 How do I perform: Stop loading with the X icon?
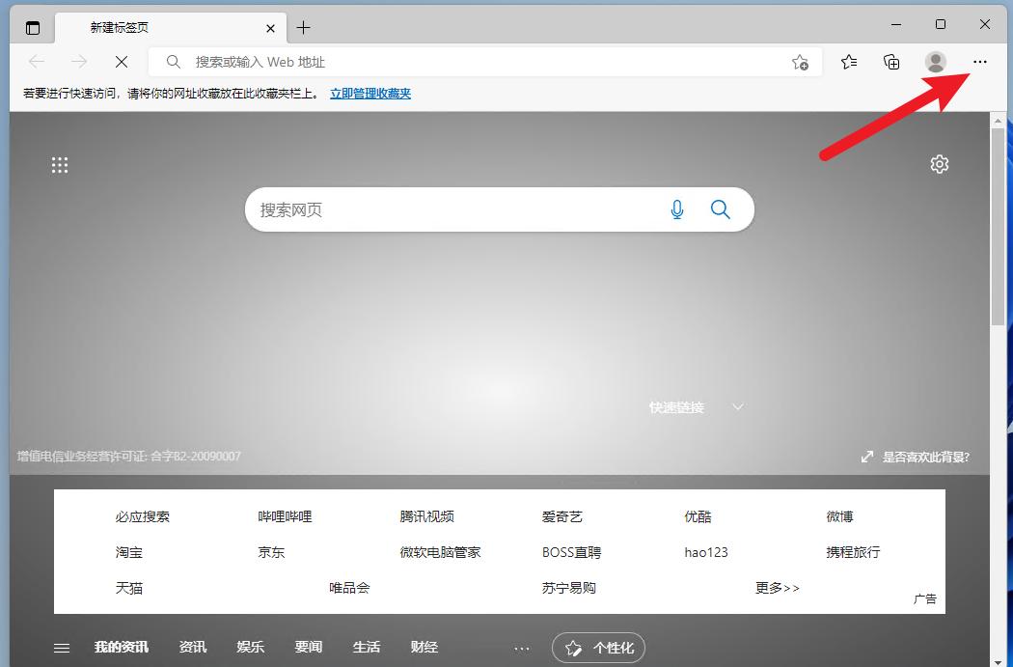coord(122,62)
